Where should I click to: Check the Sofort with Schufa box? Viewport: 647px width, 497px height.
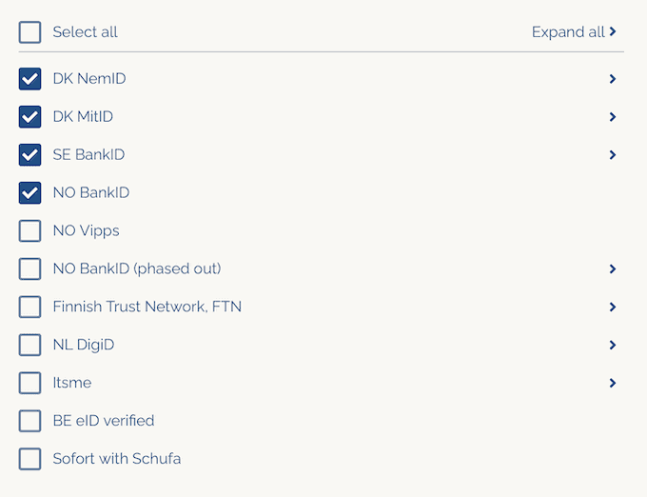click(30, 459)
